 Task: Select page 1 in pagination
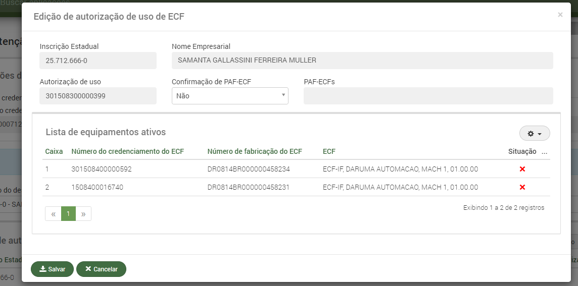(68, 214)
